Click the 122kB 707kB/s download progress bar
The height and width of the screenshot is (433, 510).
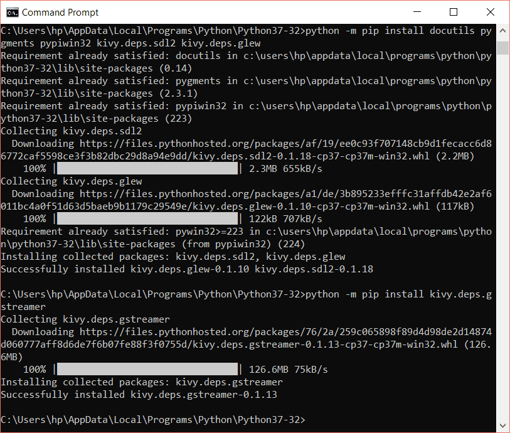(147, 218)
